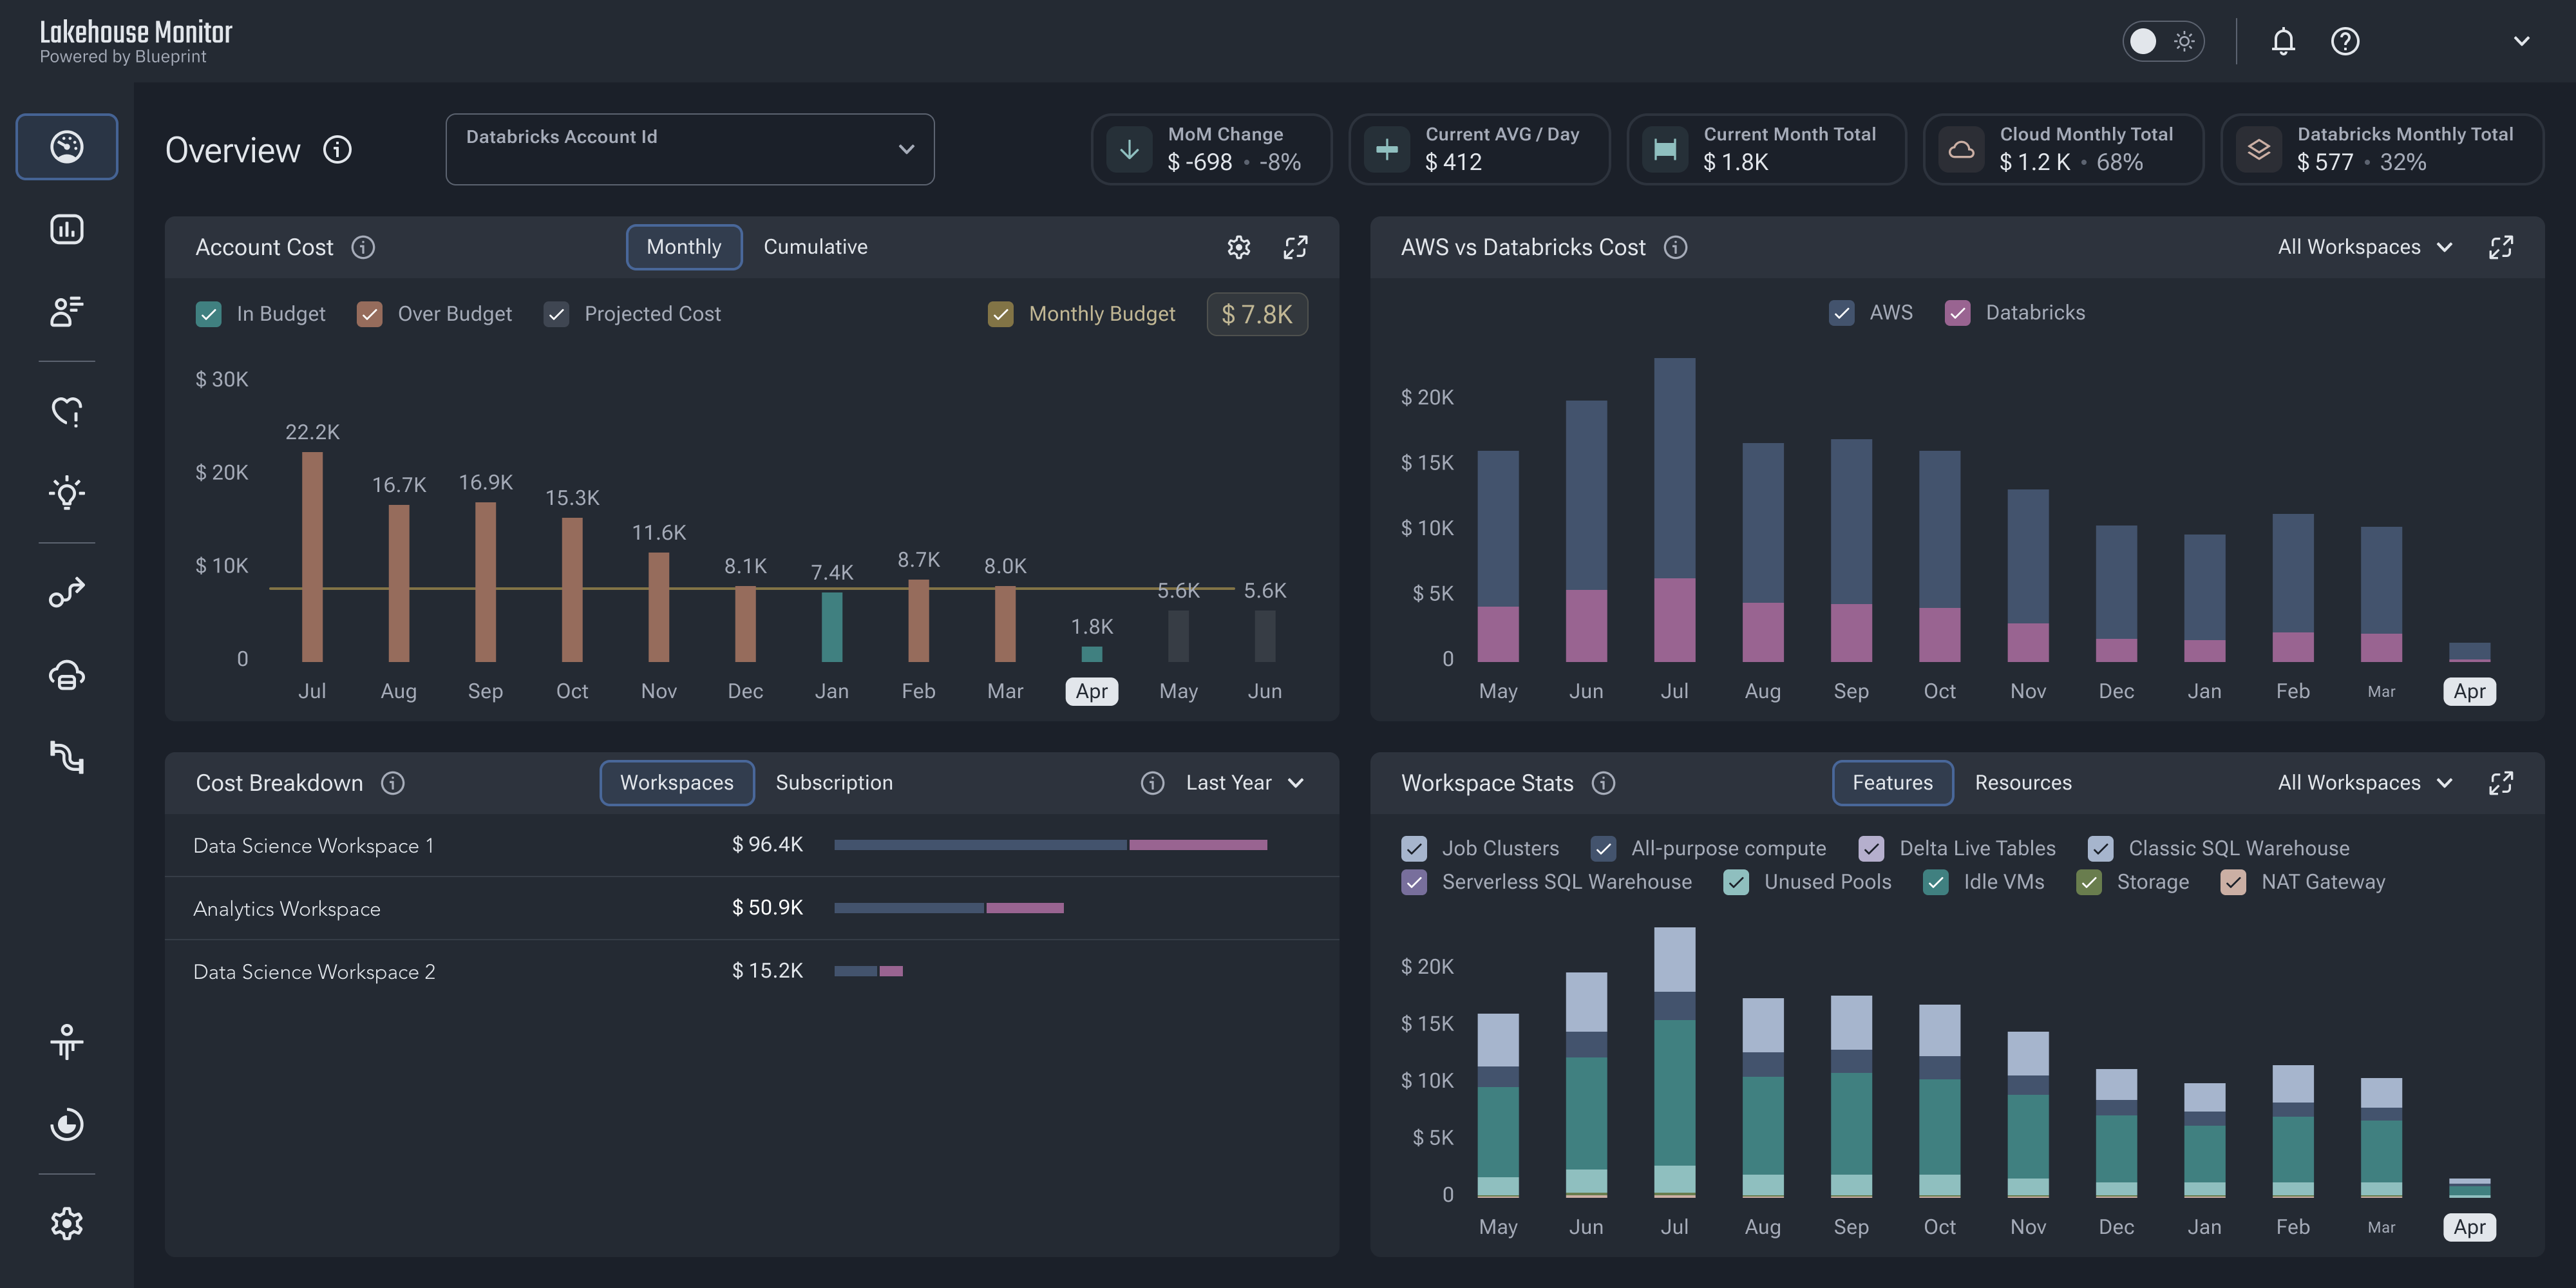Uncheck the Over Budget checkbox
Image resolution: width=2576 pixels, height=1288 pixels.
[x=369, y=314]
